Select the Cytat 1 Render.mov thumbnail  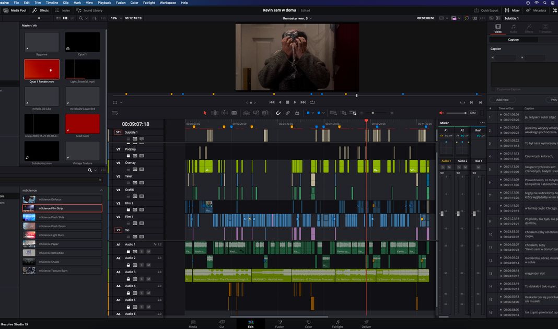[42, 69]
